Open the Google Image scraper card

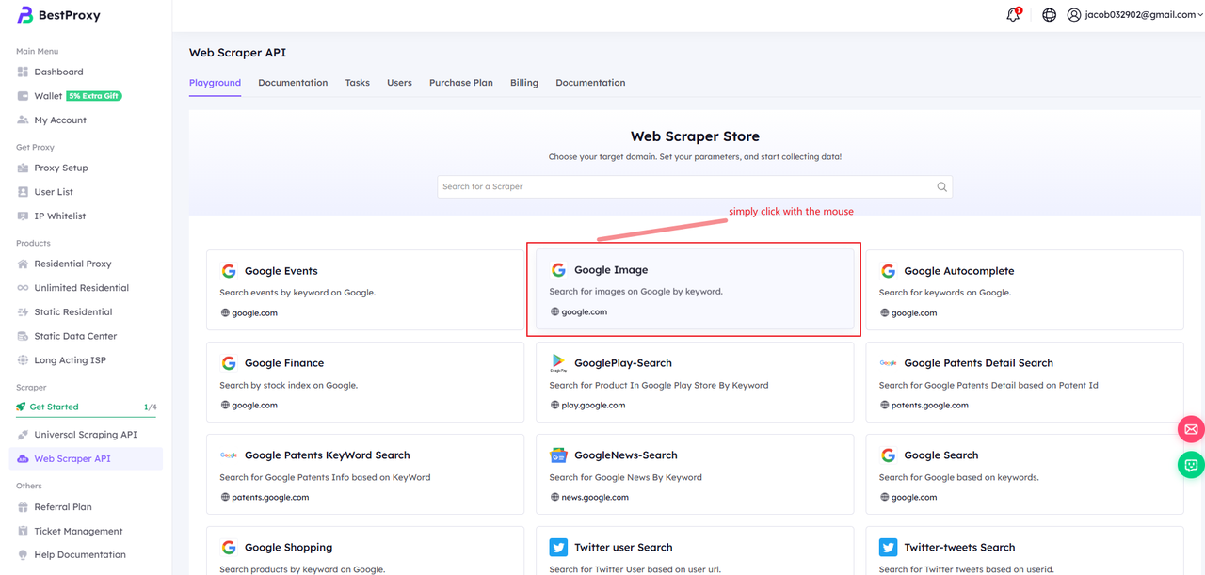(695, 289)
